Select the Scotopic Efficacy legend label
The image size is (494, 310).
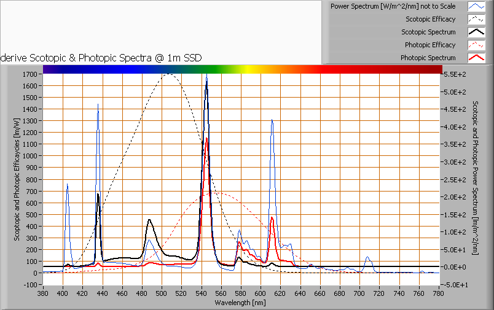(430, 19)
